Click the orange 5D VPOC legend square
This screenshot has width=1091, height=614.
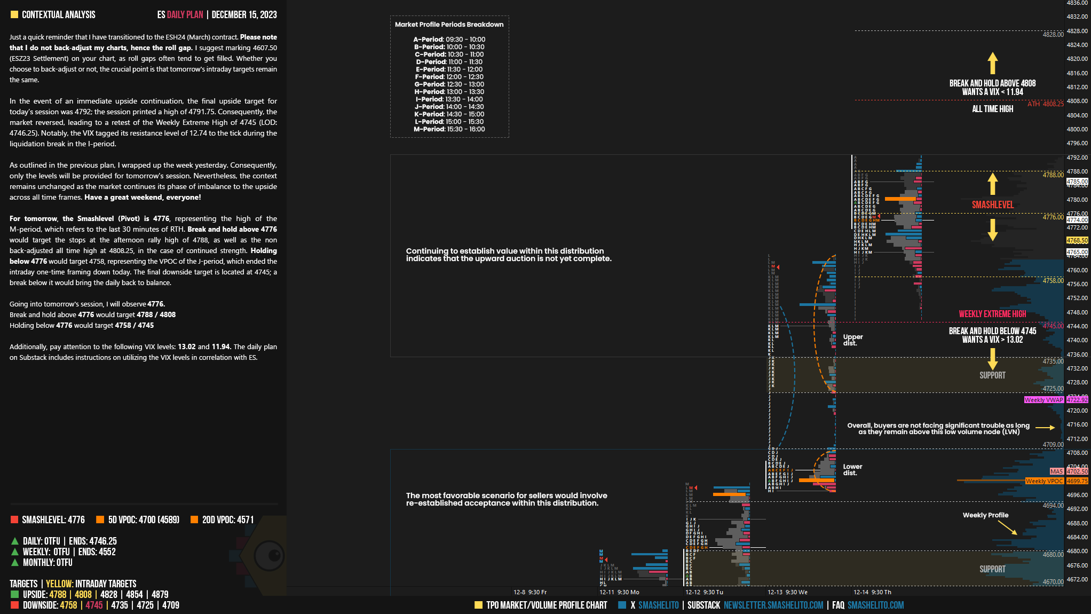(x=100, y=519)
